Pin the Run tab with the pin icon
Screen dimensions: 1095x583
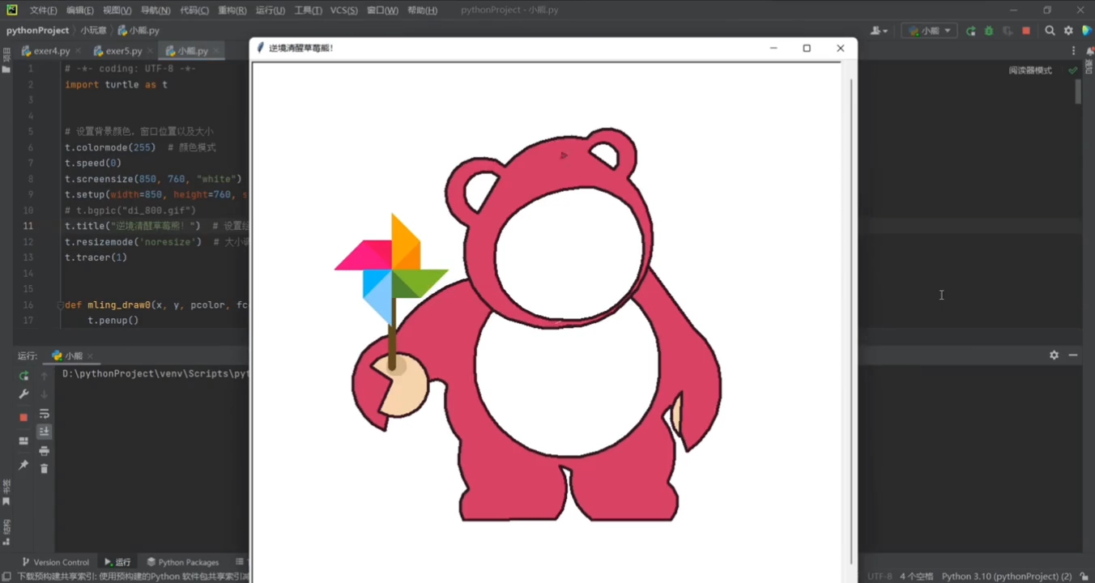[23, 466]
